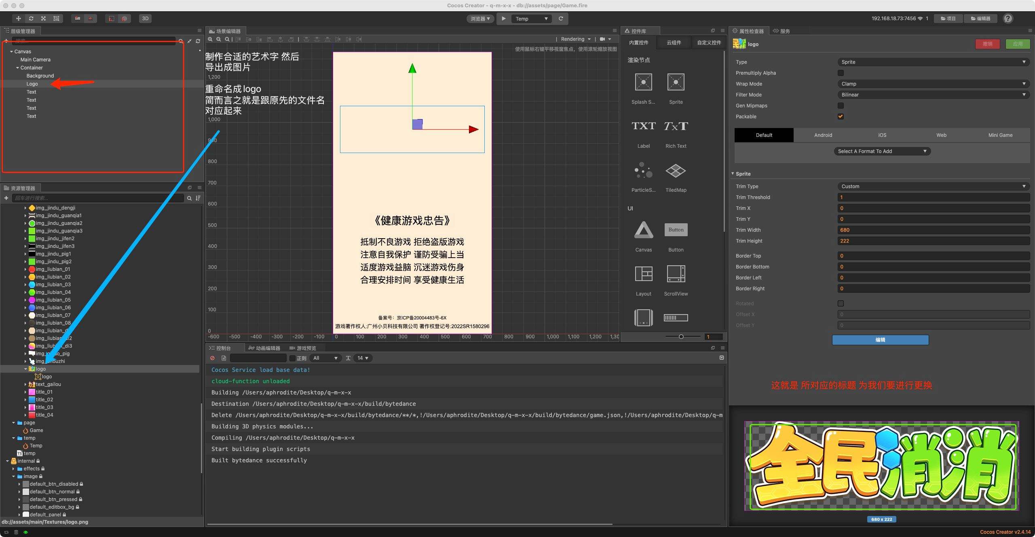Open the Trim Type Custom dropdown
The width and height of the screenshot is (1035, 537).
(x=933, y=187)
